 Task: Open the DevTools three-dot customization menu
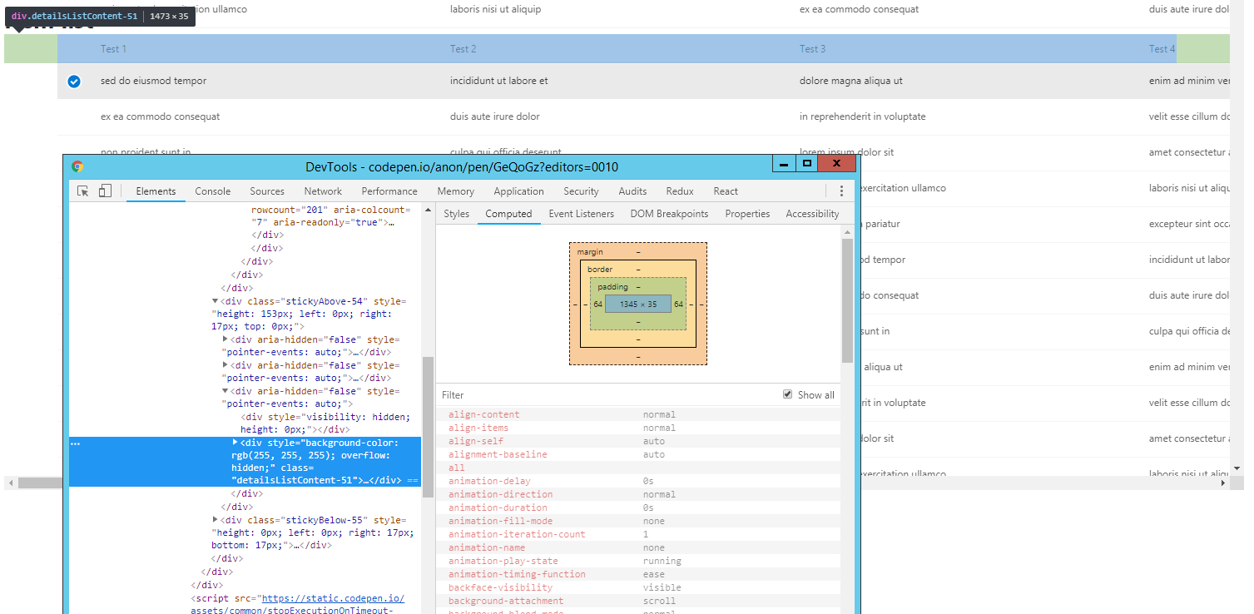click(841, 190)
